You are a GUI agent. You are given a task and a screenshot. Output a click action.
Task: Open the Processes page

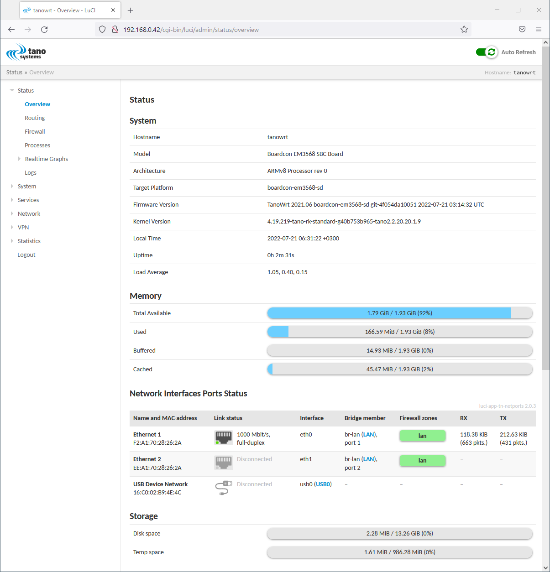(37, 146)
